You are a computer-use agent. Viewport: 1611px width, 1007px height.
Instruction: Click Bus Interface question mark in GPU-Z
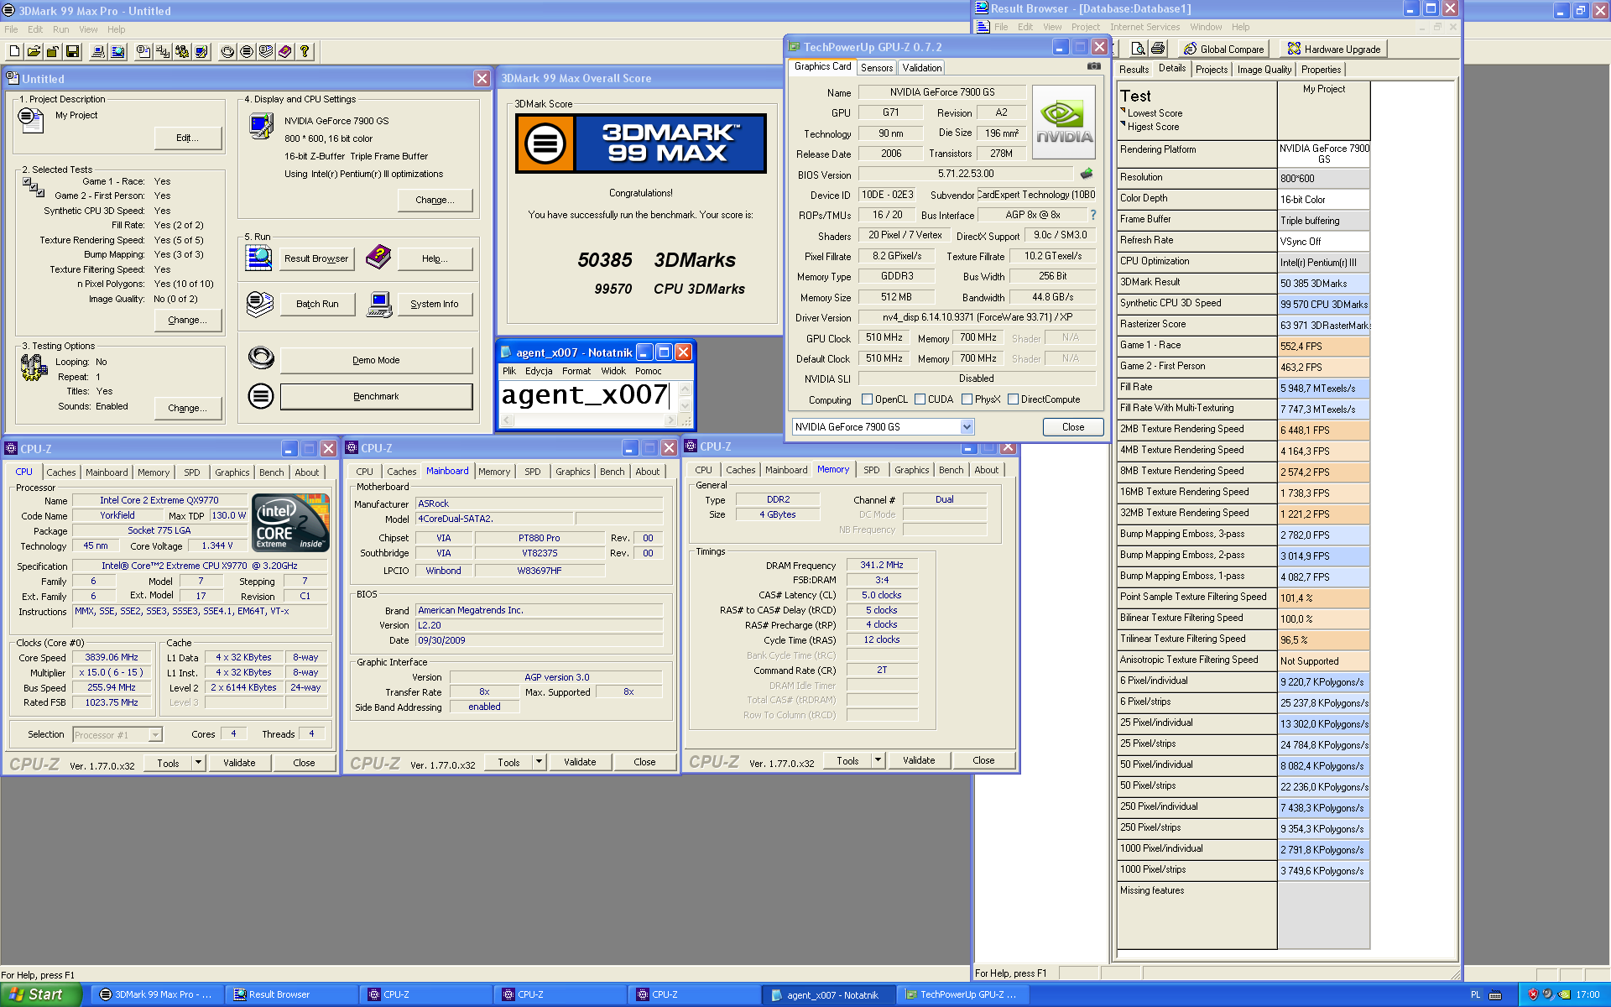[1092, 215]
